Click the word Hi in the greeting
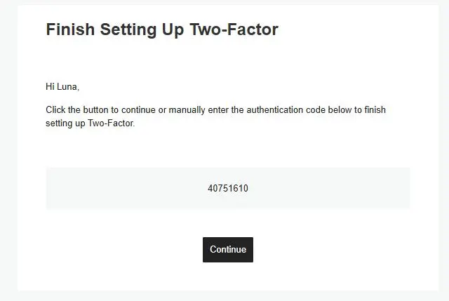Screen dimensions: 449x301 click(x=50, y=86)
